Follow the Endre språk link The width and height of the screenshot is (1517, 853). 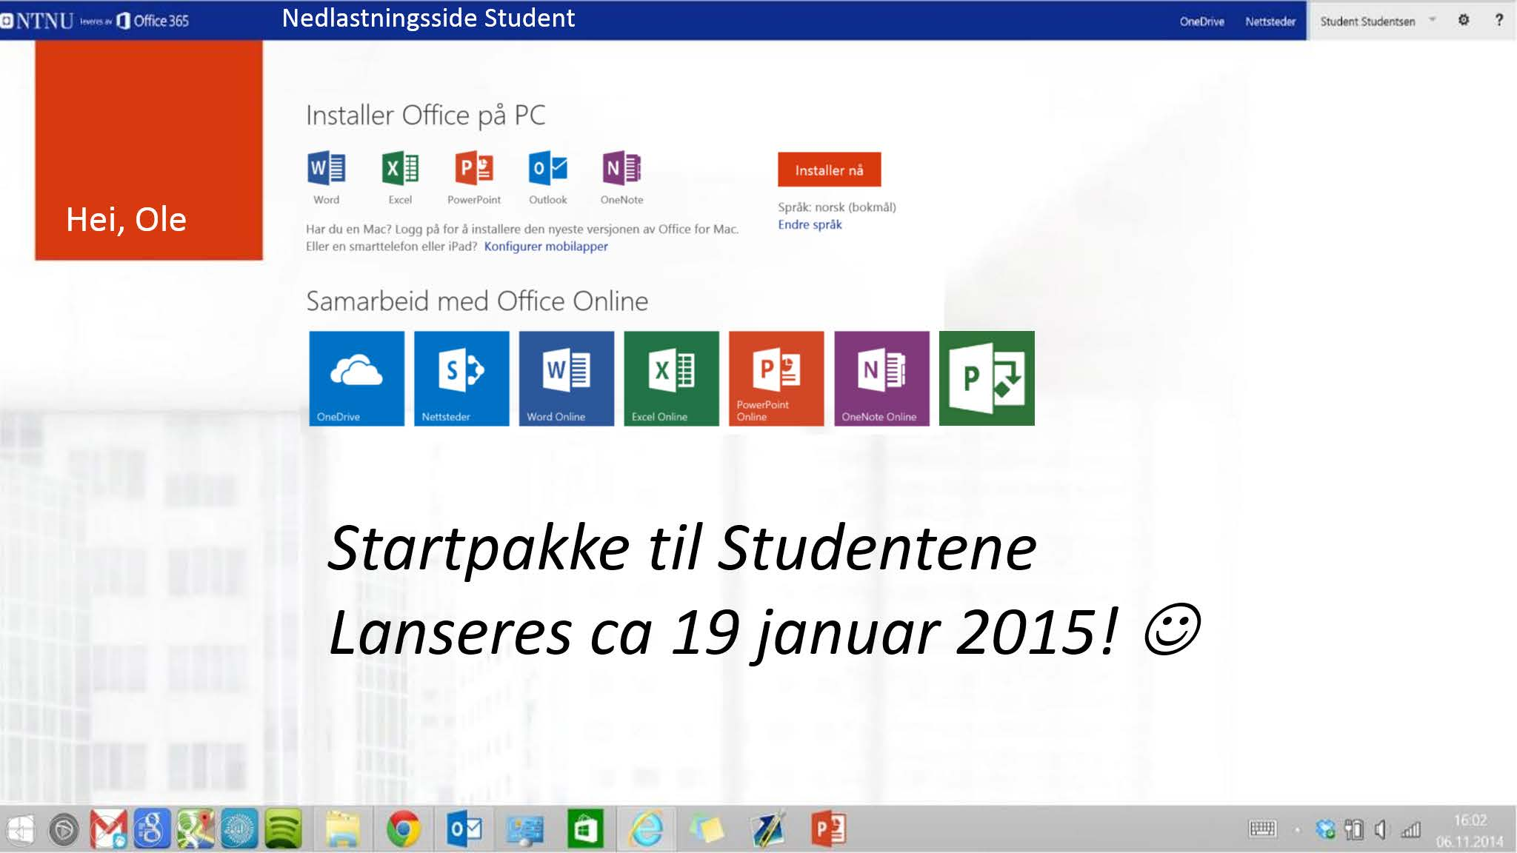[810, 224]
